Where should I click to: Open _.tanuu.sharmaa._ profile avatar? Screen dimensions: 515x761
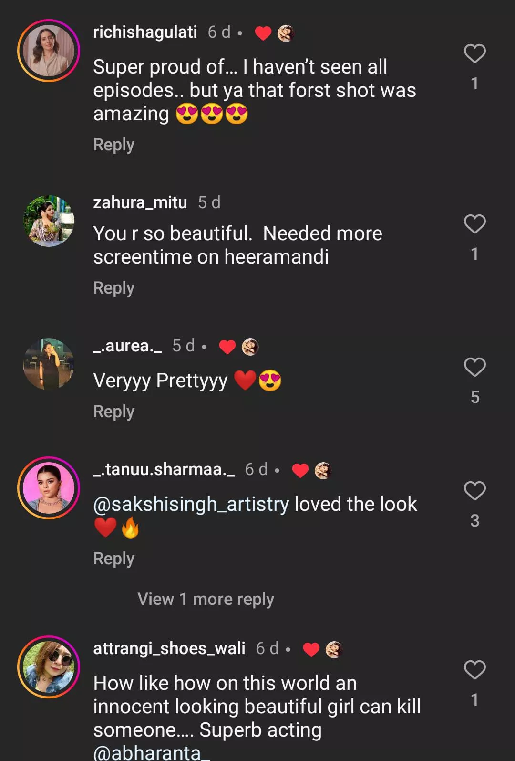(49, 488)
